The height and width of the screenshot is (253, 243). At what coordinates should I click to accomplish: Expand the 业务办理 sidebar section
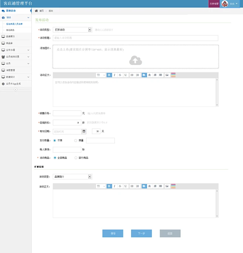pos(28,50)
